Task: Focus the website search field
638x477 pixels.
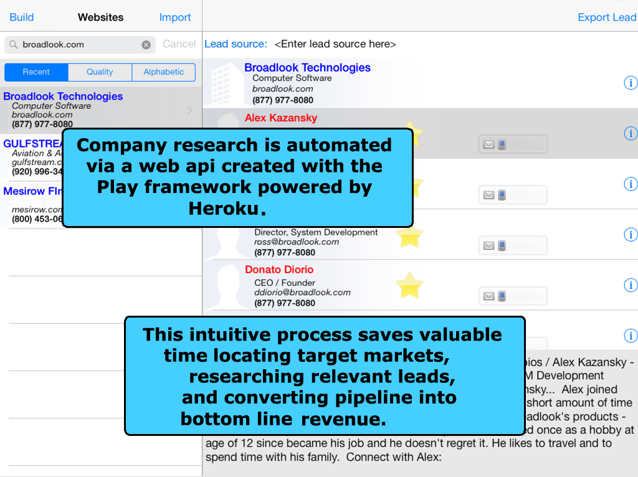Action: pyautogui.click(x=80, y=45)
